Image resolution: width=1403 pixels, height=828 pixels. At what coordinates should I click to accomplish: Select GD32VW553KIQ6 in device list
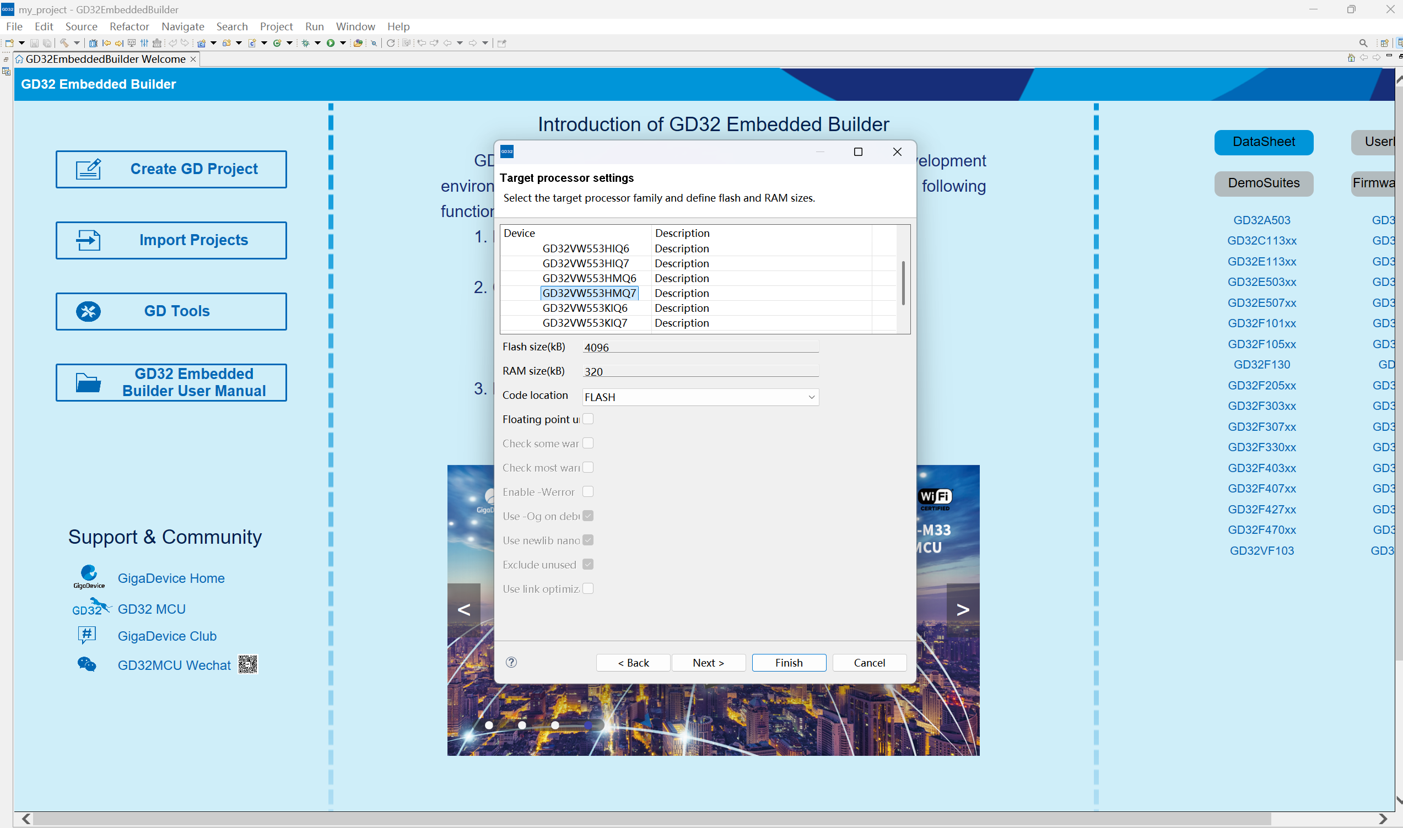[x=585, y=308]
